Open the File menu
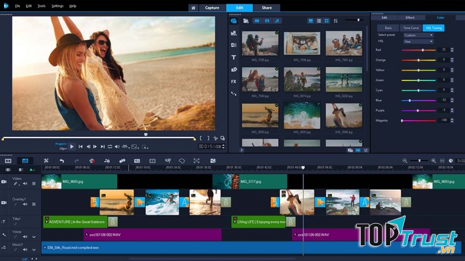Image resolution: width=465 pixels, height=261 pixels. coord(17,6)
